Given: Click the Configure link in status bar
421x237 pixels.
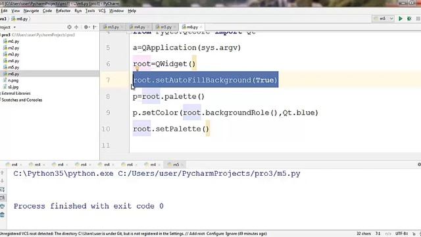Looking at the screenshot, I should [215, 234].
